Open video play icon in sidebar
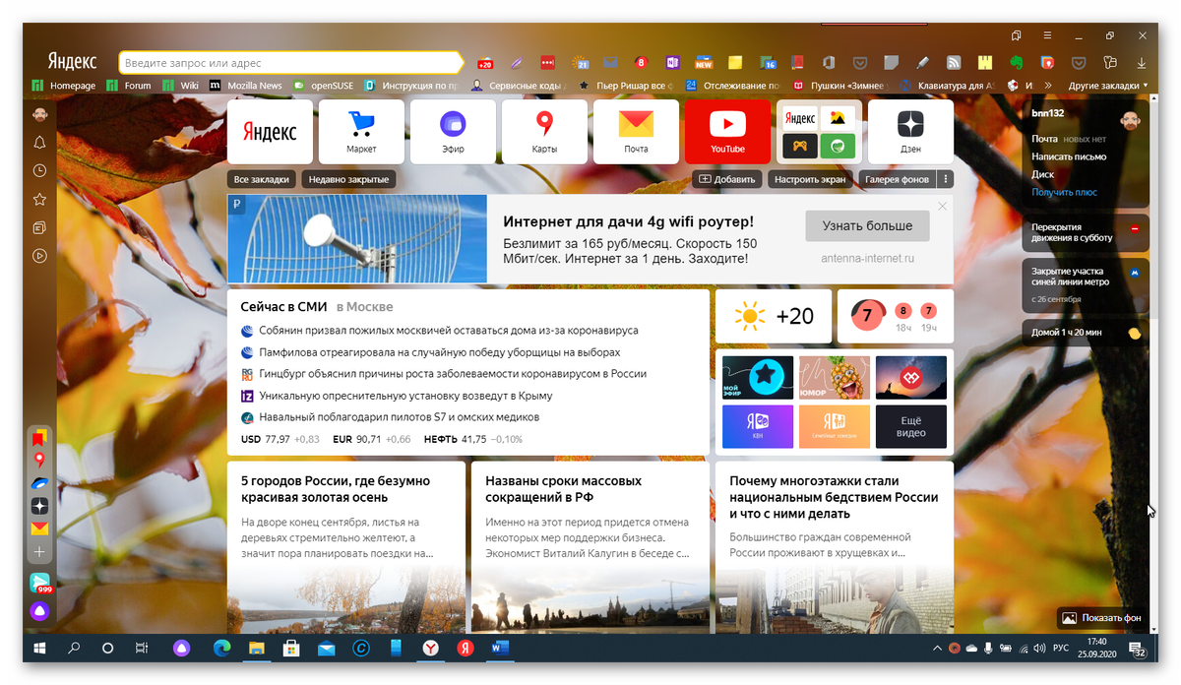Screen dimensions: 1181x685 click(39, 256)
